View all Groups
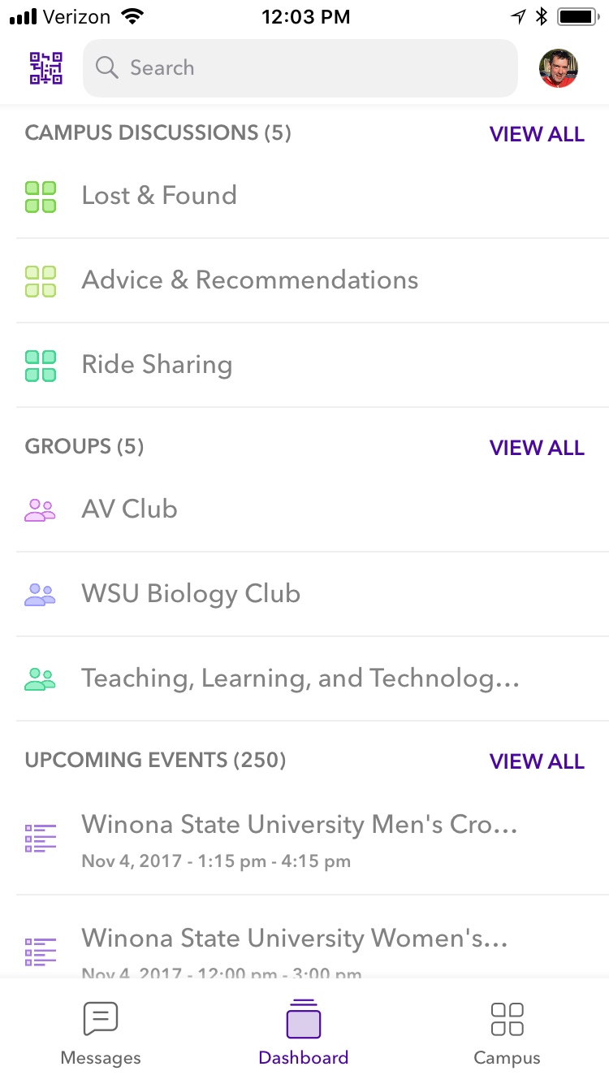The width and height of the screenshot is (609, 1084). click(x=537, y=448)
